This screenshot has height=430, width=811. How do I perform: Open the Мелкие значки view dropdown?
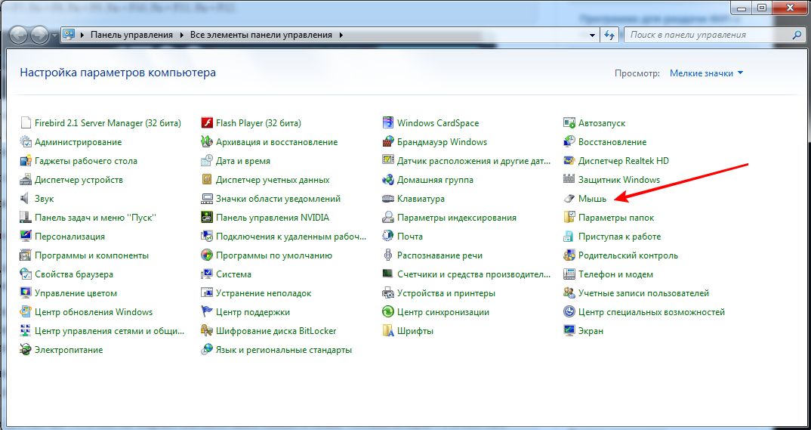click(x=706, y=73)
